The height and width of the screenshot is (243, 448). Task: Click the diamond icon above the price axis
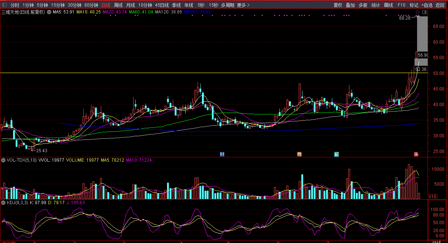418,12
